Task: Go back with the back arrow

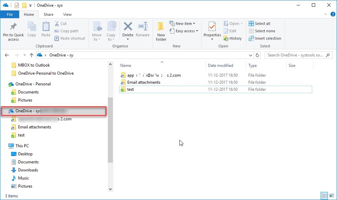Action: coord(7,55)
